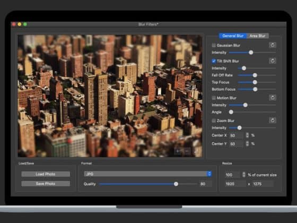Click the Center X stepper arrows
The image size is (297, 223).
pos(247,135)
